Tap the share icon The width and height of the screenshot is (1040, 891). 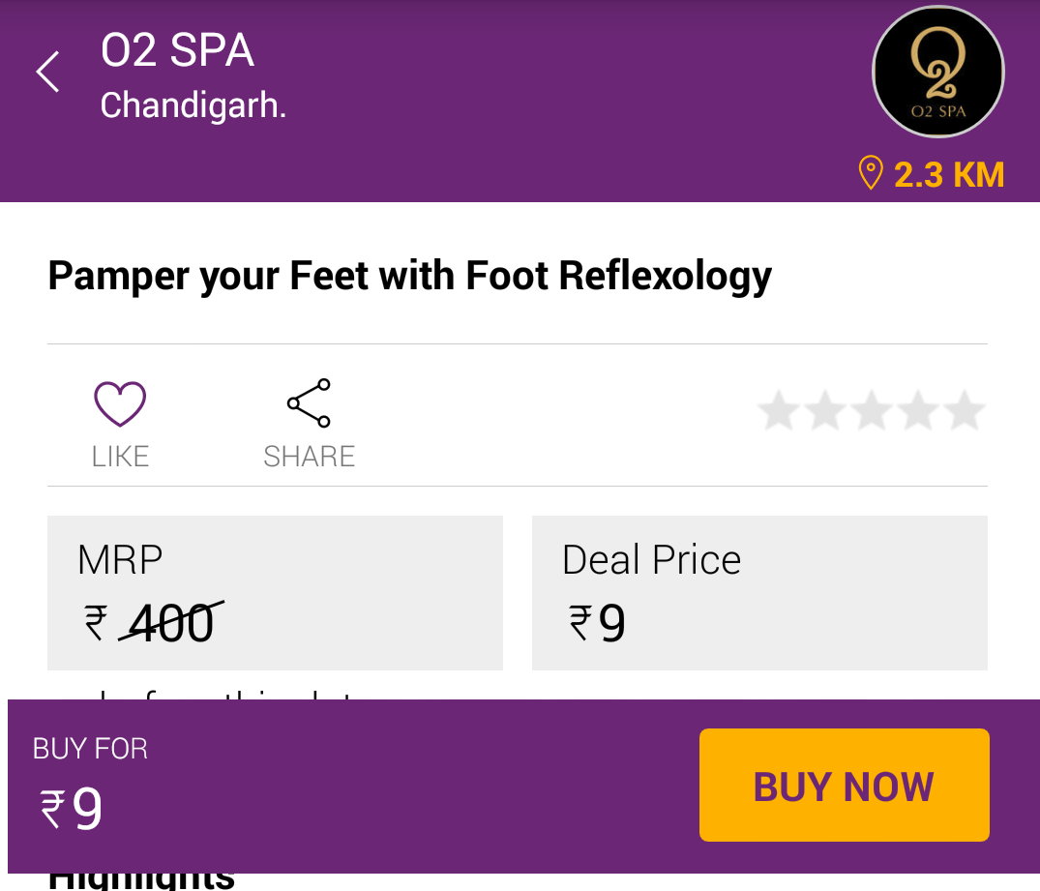click(x=309, y=402)
